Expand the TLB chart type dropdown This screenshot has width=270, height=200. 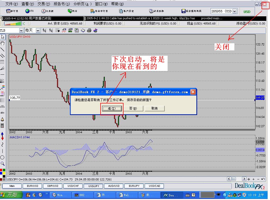tap(21, 30)
